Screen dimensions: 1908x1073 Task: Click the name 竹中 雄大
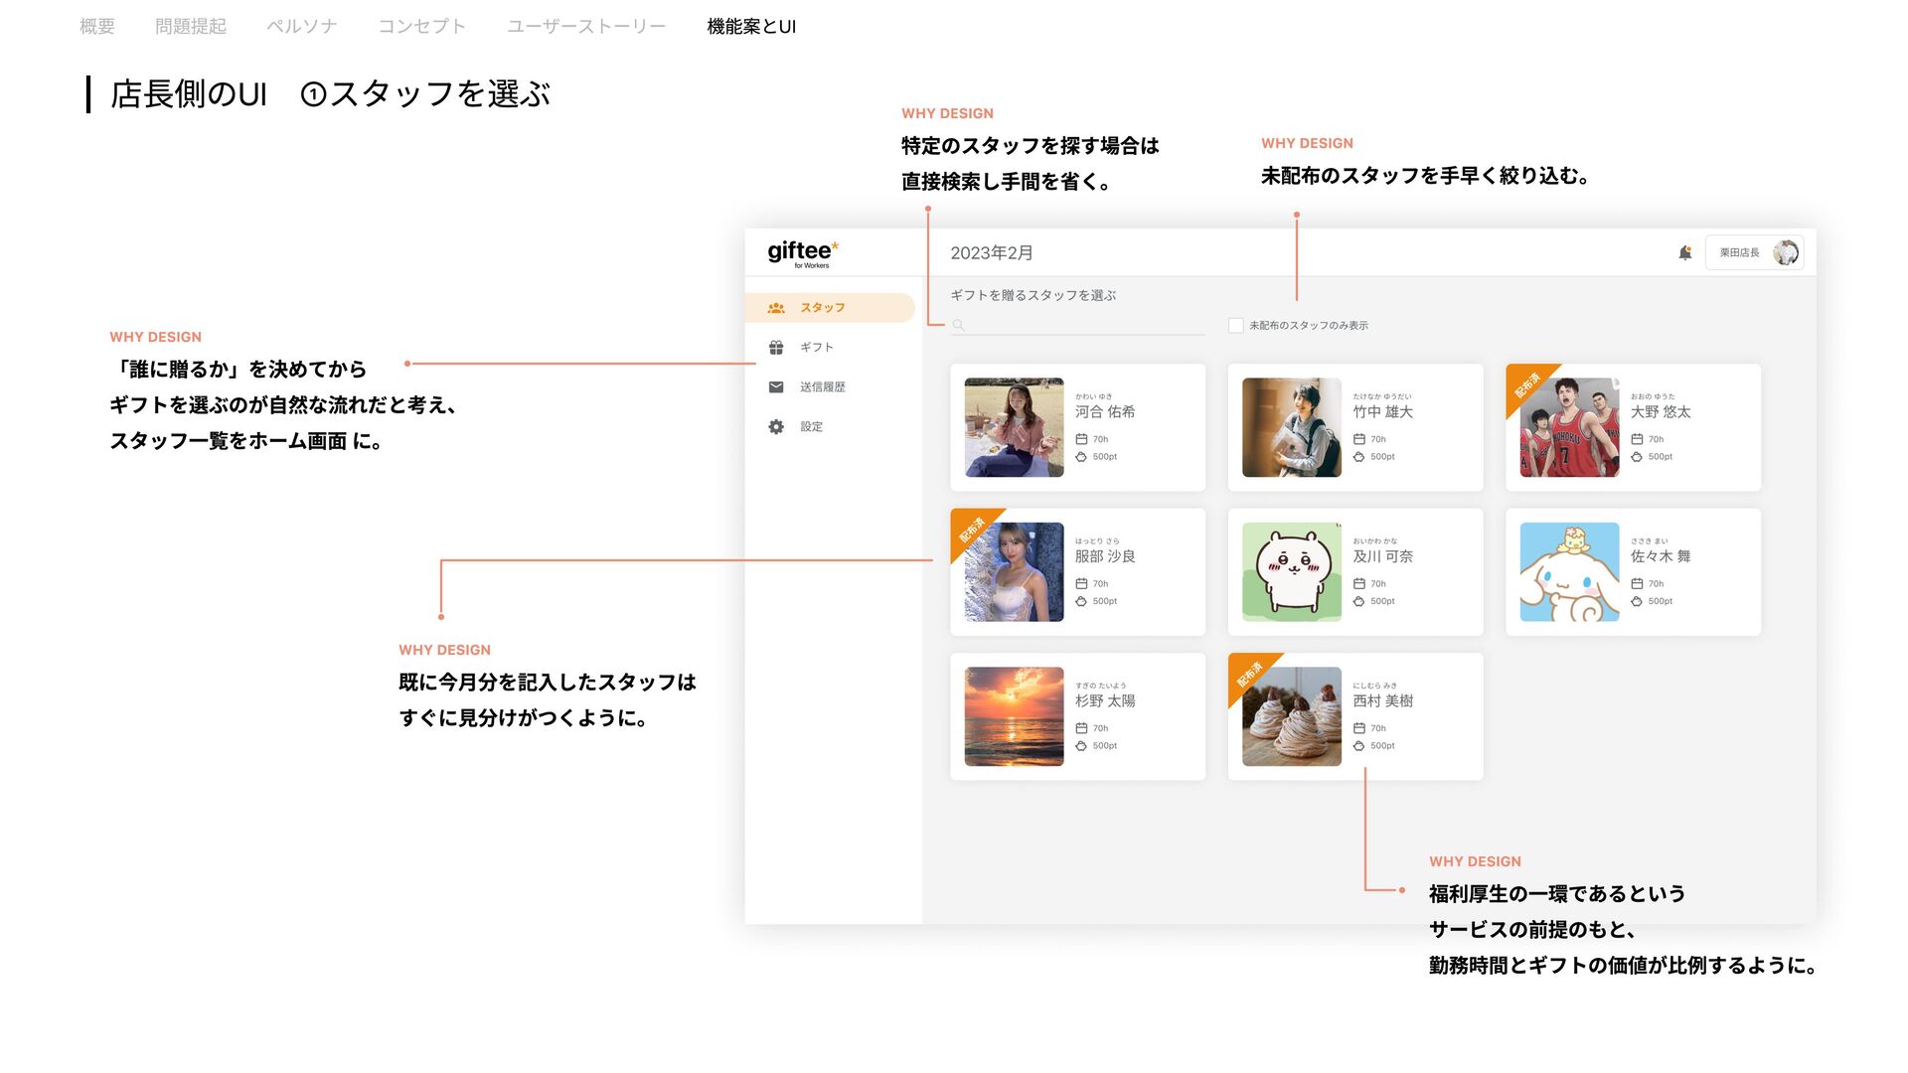click(1382, 411)
